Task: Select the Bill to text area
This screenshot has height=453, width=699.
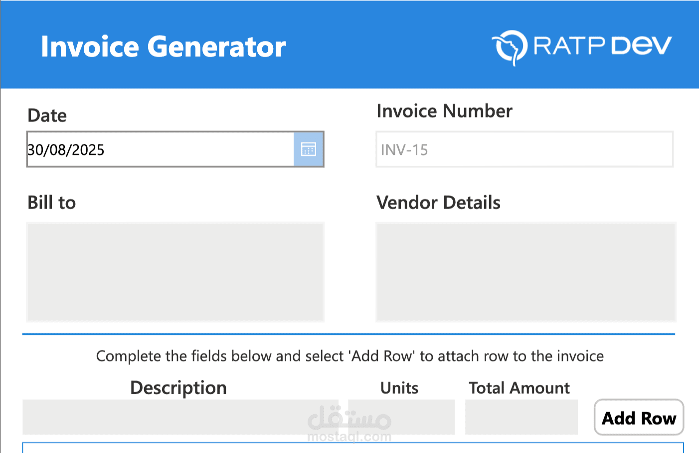Action: click(x=175, y=272)
